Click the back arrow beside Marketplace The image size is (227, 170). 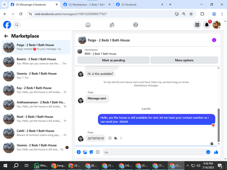coord(6,36)
